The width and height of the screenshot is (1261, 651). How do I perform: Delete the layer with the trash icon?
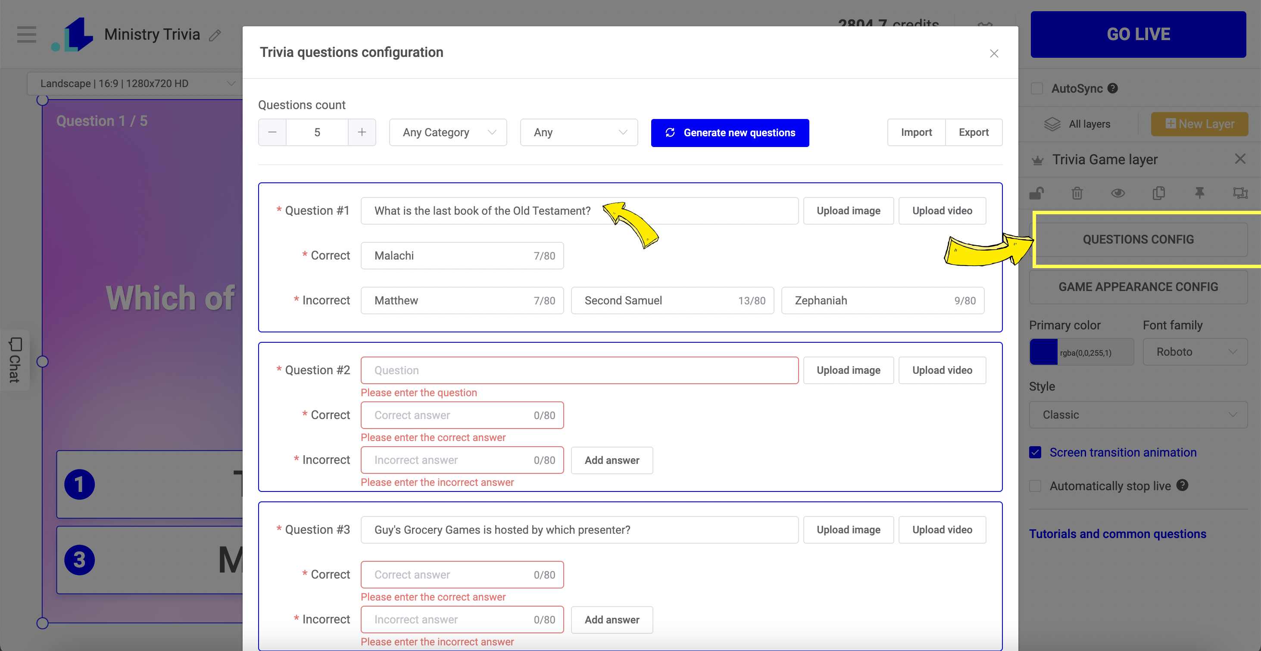pyautogui.click(x=1077, y=193)
